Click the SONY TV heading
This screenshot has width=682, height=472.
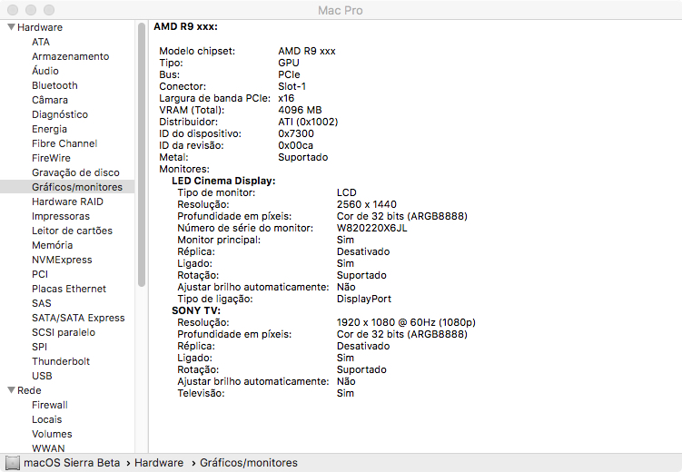196,310
